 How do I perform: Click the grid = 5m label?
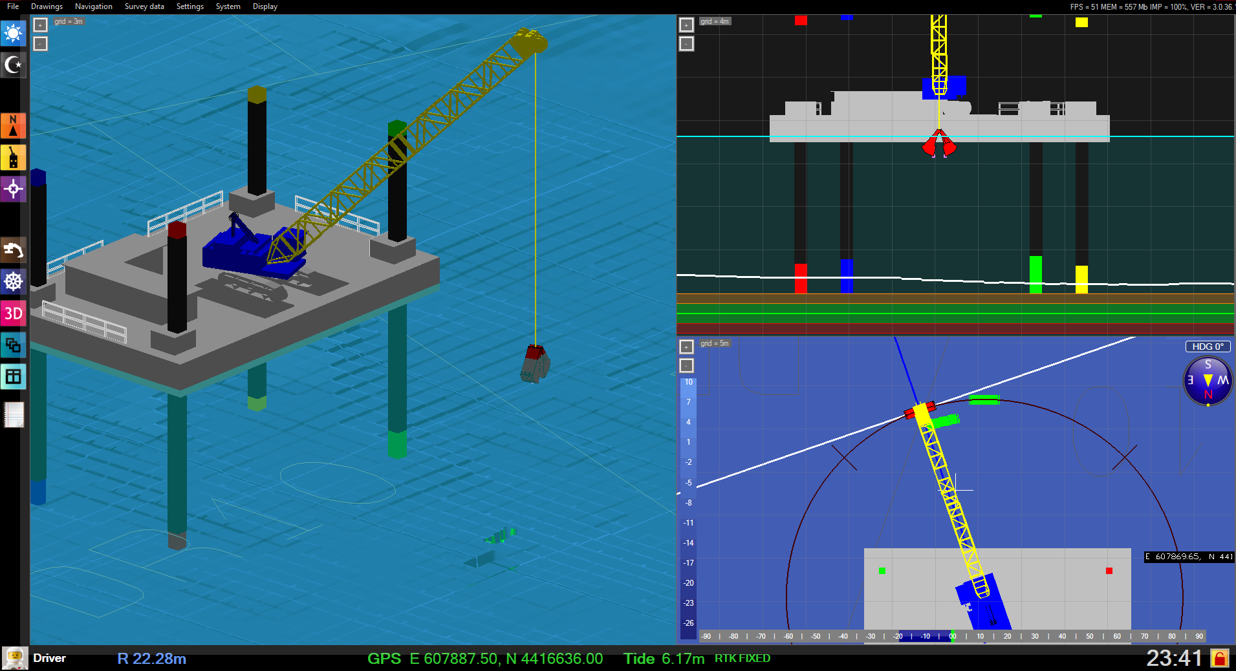(715, 343)
